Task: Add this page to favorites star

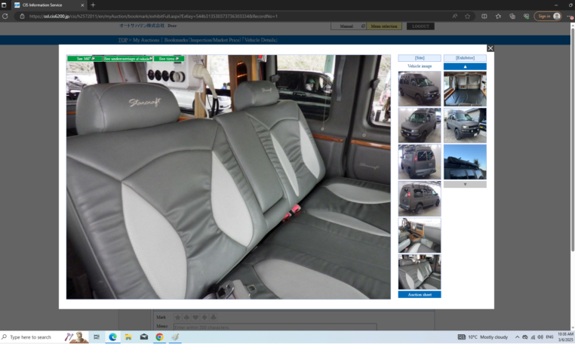Action: coord(467,16)
